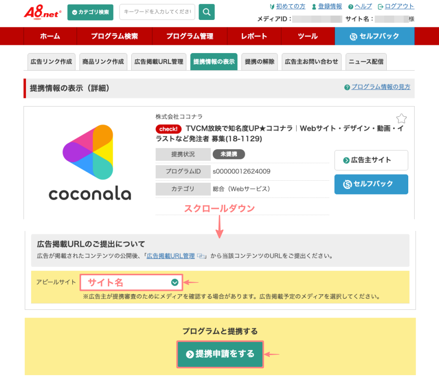Type in the keyword search field
The width and height of the screenshot is (439, 382).
pyautogui.click(x=157, y=12)
